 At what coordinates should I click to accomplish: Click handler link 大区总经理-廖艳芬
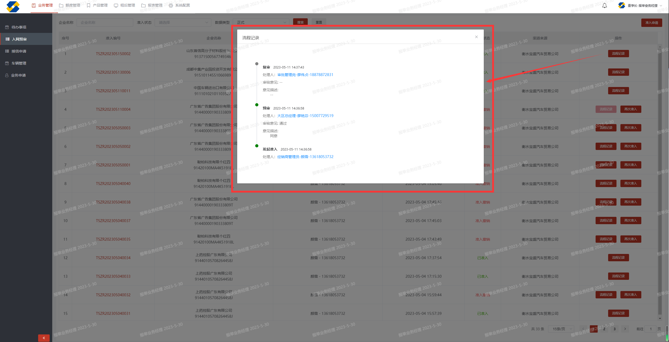[305, 116]
